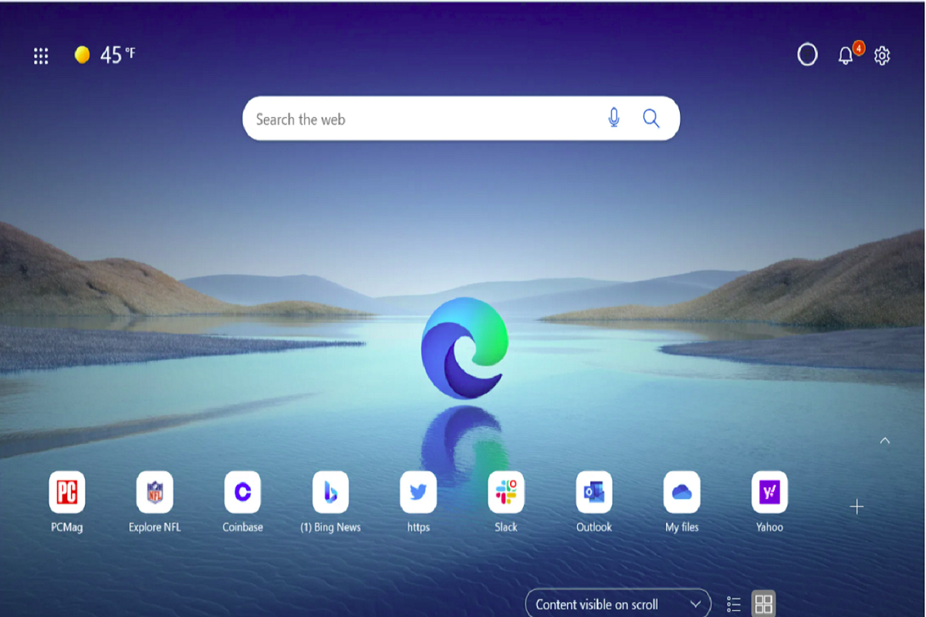Open the Outlook quick link tile

(594, 492)
